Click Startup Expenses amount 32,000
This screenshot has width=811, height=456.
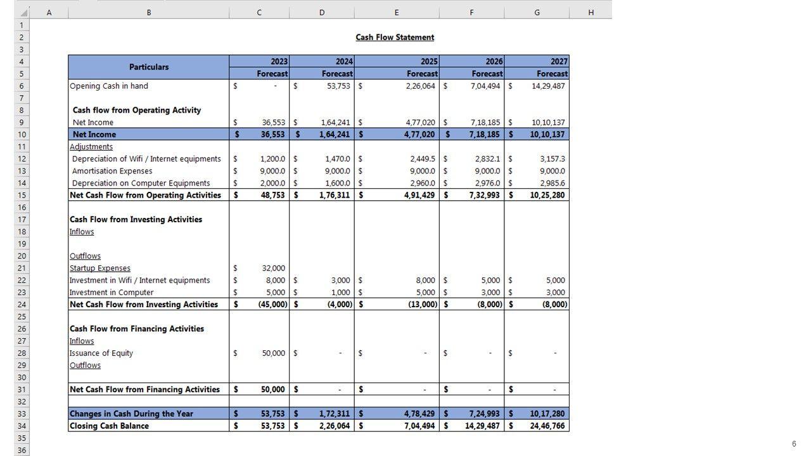point(273,268)
